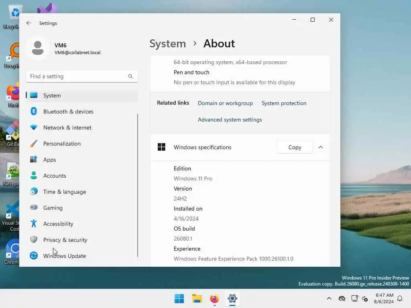Click the Windows logo beside Windows specifications
Image resolution: width=411 pixels, height=308 pixels.
point(161,147)
